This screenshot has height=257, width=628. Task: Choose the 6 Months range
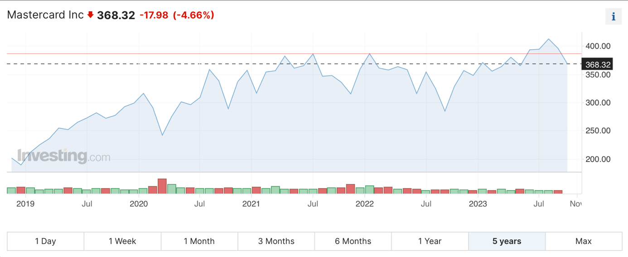pos(353,241)
